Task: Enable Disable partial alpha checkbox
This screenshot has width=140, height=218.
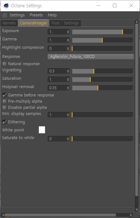Action: coord(5,107)
